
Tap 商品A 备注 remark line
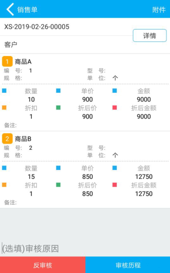click(x=85, y=125)
